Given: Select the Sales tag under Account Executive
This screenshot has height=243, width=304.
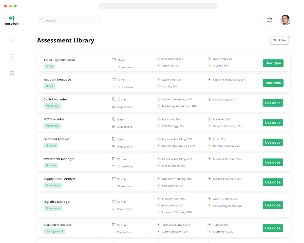Looking at the screenshot, I should click(x=49, y=86).
